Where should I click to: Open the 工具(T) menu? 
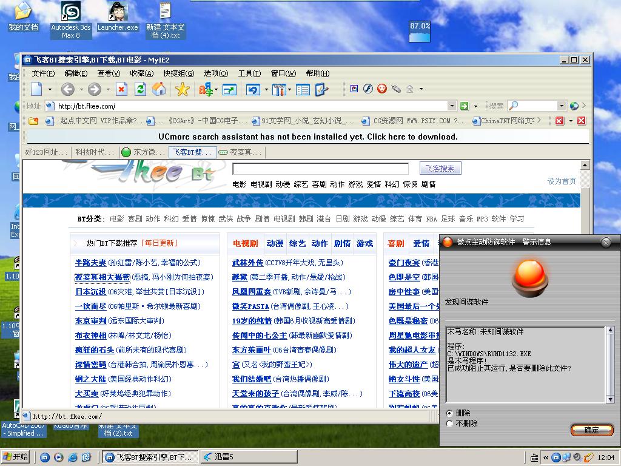[249, 73]
